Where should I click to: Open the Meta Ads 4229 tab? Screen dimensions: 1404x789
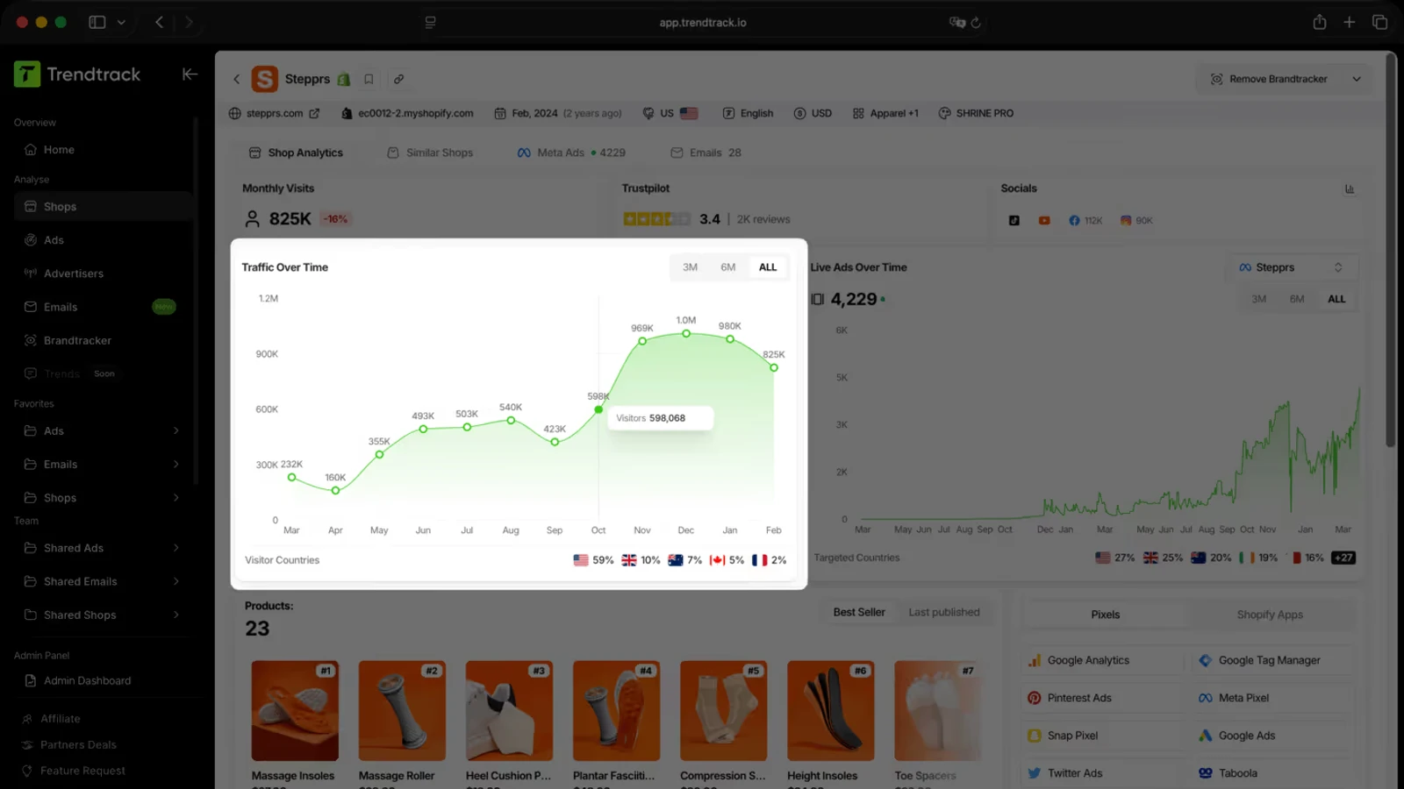coord(571,153)
